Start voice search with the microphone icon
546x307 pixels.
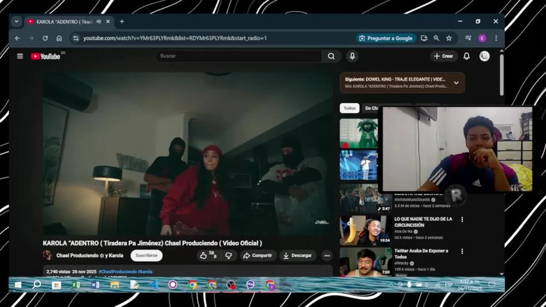click(352, 56)
